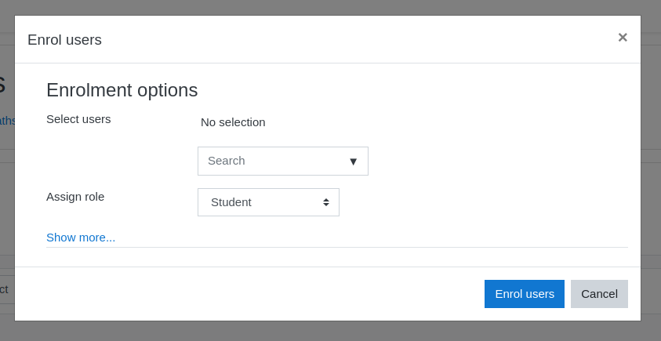661x341 pixels.
Task: Close the Enrol users dialog with X
Action: pyautogui.click(x=622, y=38)
